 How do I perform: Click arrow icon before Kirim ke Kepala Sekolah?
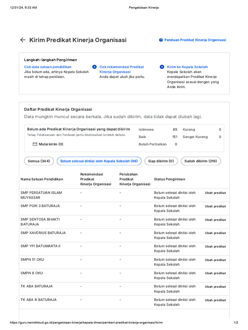pyautogui.click(x=162, y=67)
